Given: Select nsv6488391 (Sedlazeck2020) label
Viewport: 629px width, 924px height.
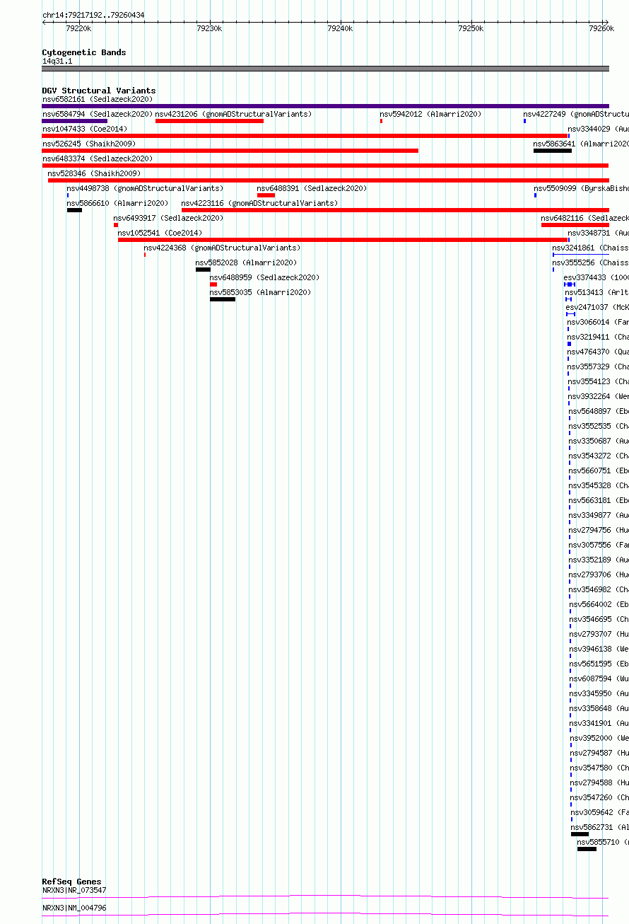Looking at the screenshot, I should pyautogui.click(x=312, y=188).
